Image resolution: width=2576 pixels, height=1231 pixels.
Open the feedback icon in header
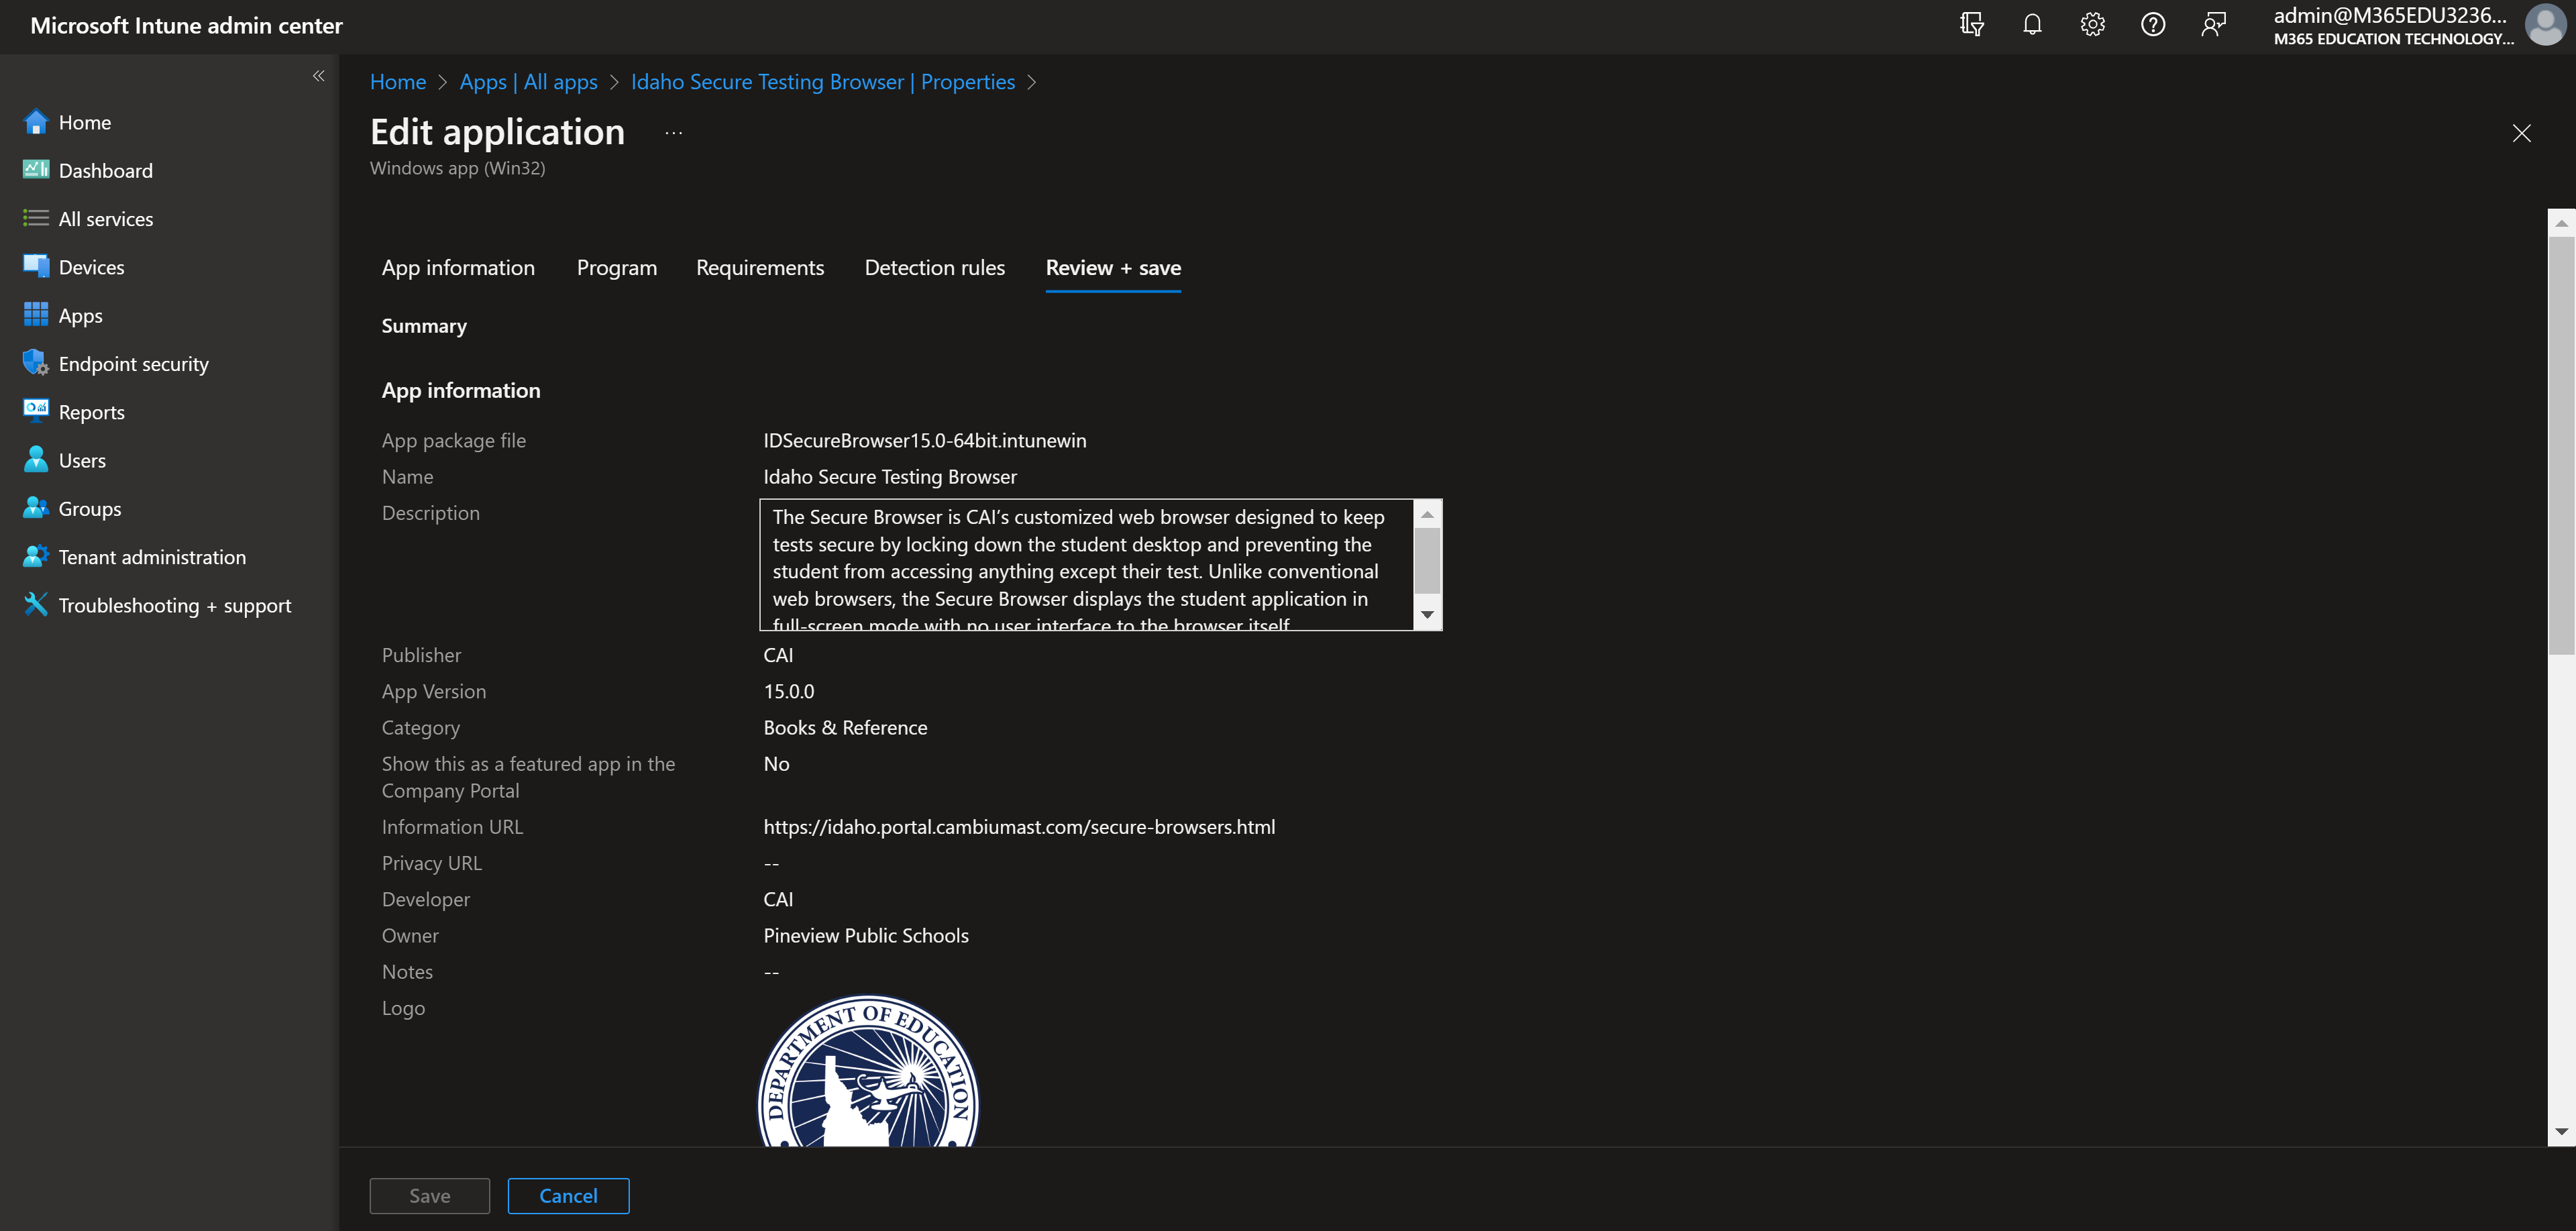(x=2213, y=24)
